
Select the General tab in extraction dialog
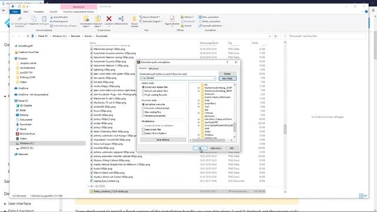tap(143, 68)
